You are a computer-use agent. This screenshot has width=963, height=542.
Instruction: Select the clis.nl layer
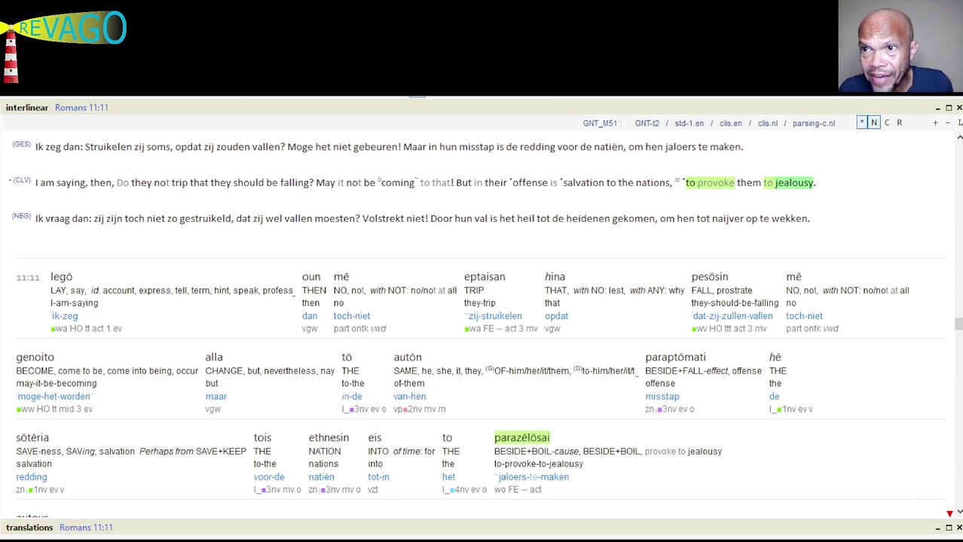point(767,123)
